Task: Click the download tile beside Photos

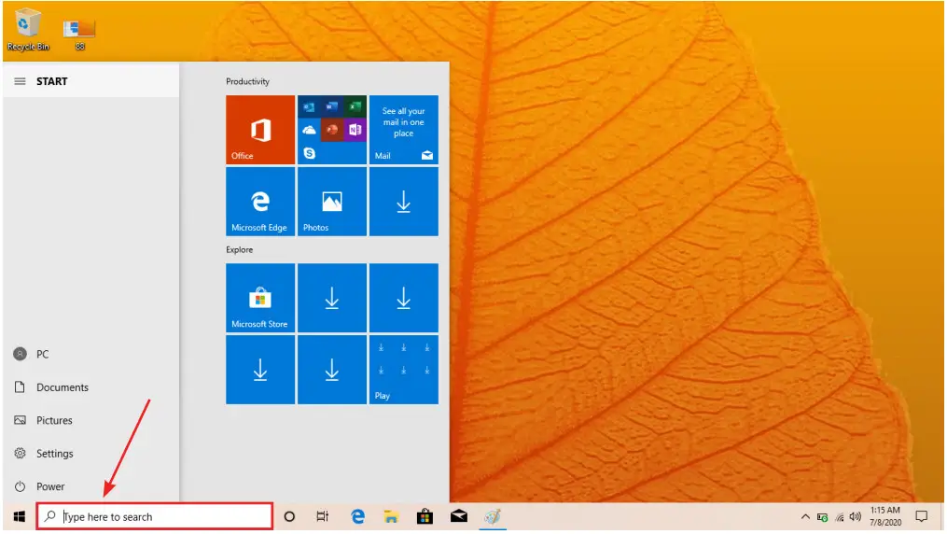Action: pyautogui.click(x=403, y=201)
